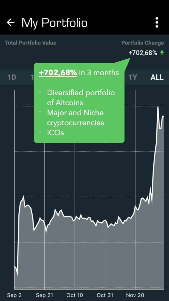Click the Sep 2 date on chart axis
Viewport: 169px width, 301px height.
tap(14, 295)
